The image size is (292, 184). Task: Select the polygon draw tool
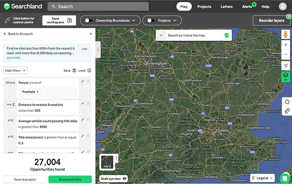click(x=287, y=102)
